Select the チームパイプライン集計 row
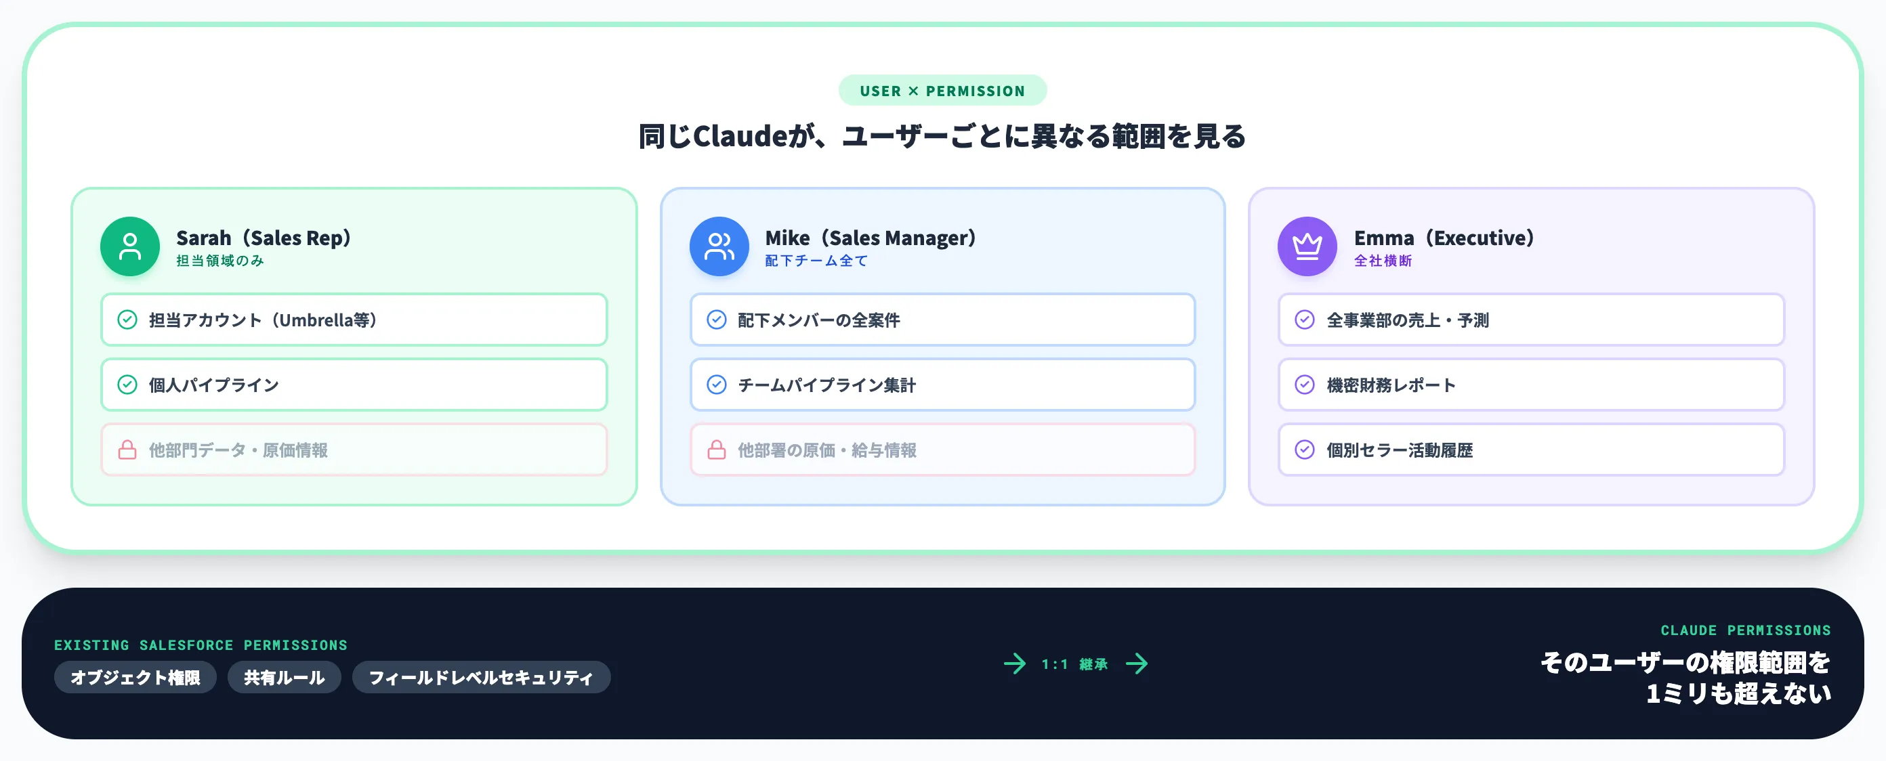This screenshot has width=1886, height=761. click(942, 385)
